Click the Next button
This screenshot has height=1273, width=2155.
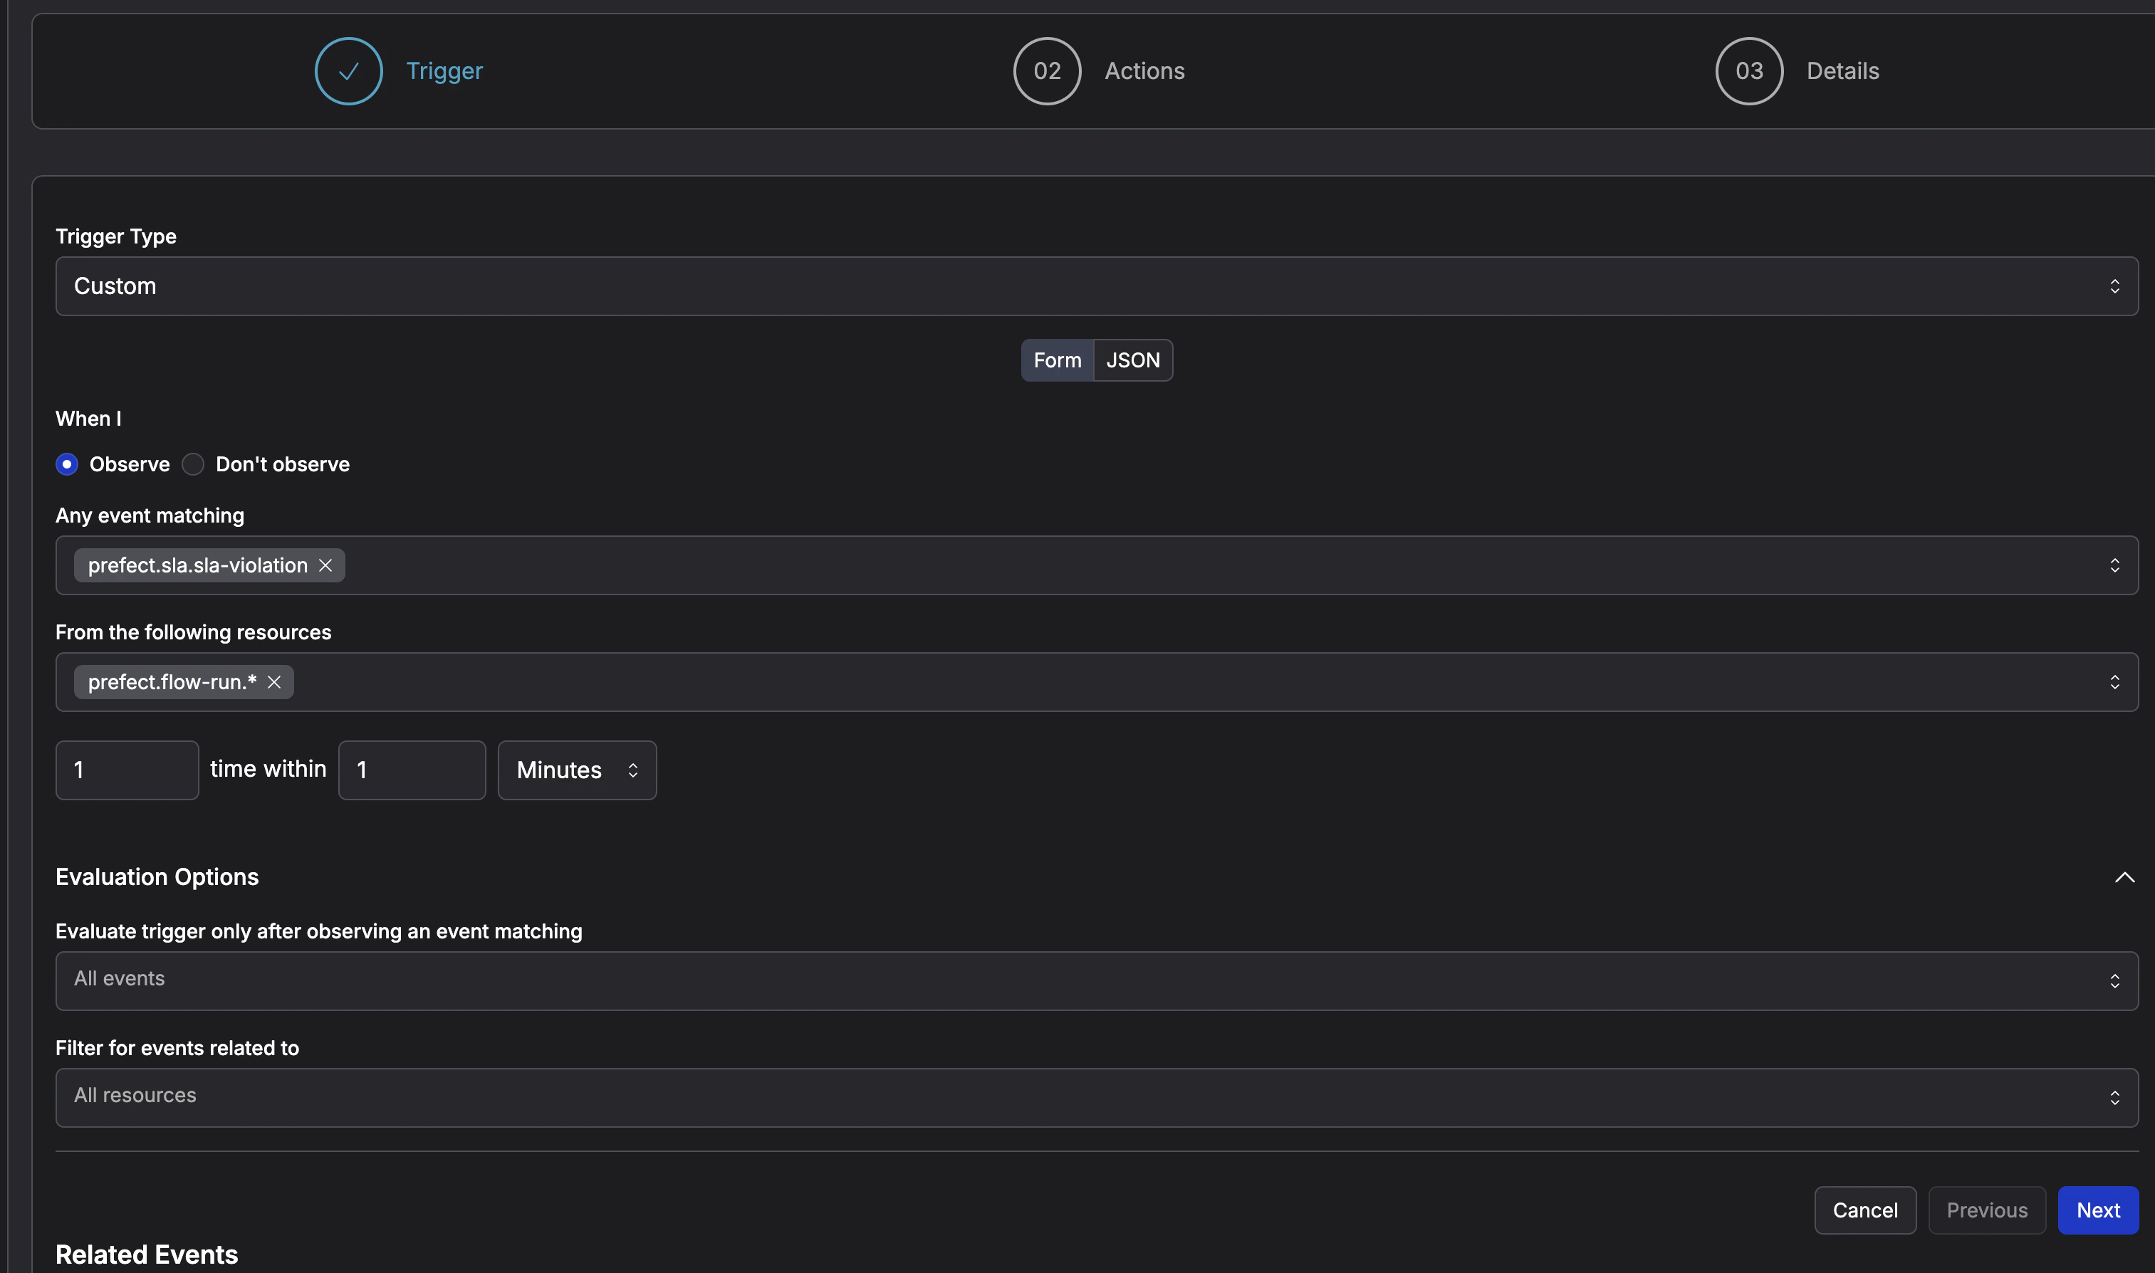coord(2098,1210)
